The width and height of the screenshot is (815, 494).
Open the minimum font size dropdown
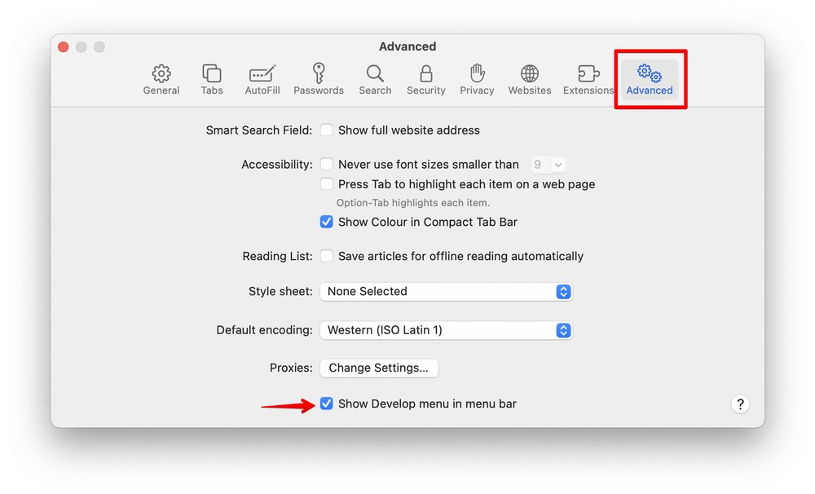tap(548, 165)
